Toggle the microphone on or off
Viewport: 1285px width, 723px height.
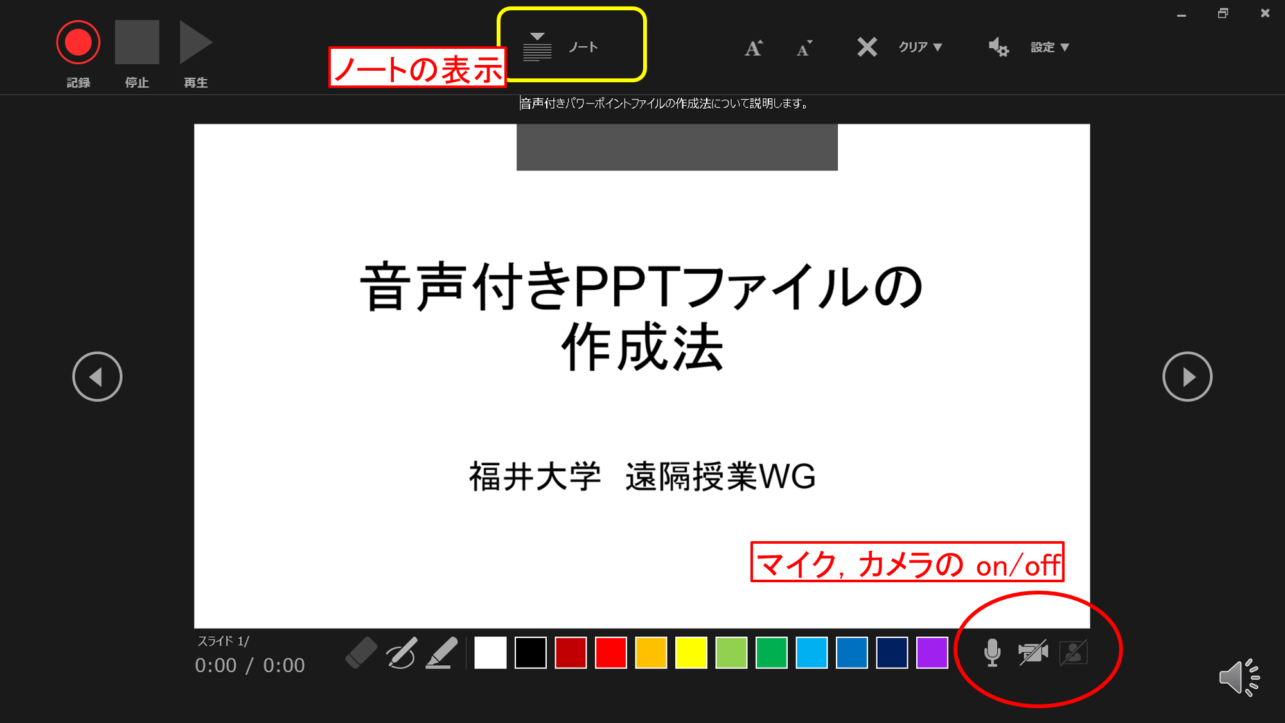click(x=993, y=653)
